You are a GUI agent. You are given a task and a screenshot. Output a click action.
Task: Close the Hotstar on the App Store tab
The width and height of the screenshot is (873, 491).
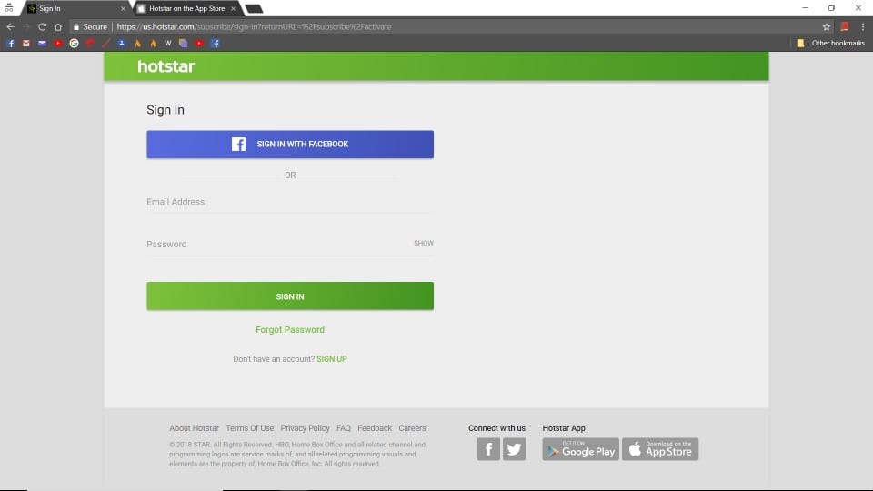(x=234, y=8)
